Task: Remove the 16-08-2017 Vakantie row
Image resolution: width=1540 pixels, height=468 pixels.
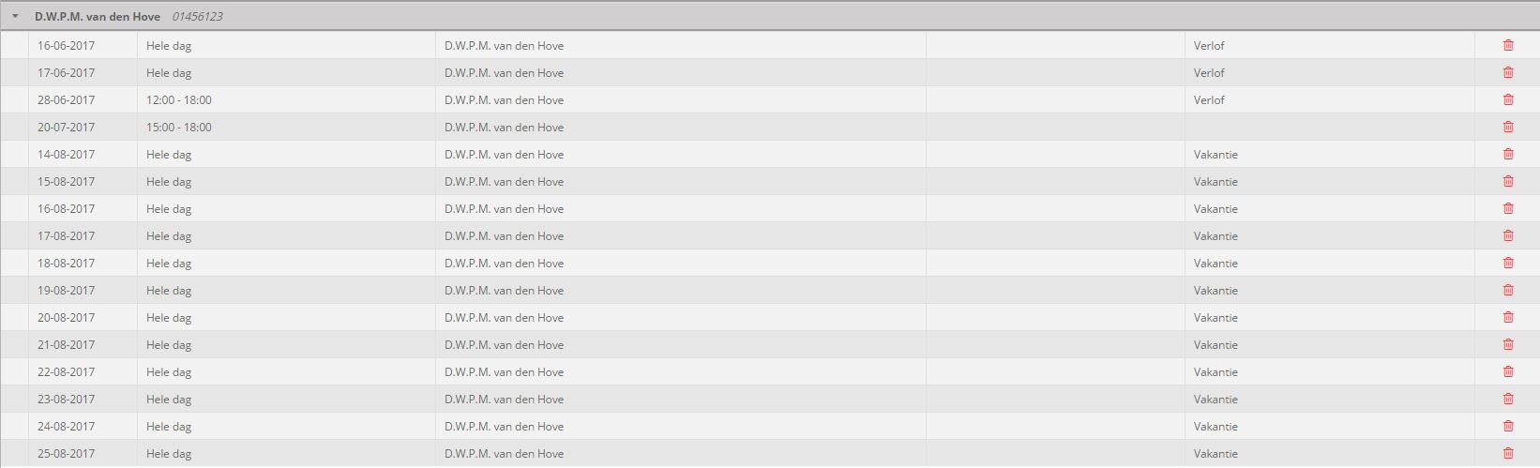Action: tap(1508, 208)
